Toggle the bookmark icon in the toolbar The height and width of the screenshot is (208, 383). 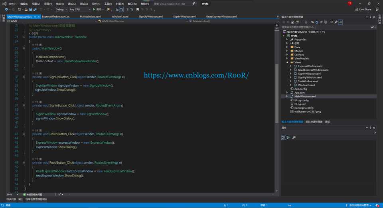138,9
